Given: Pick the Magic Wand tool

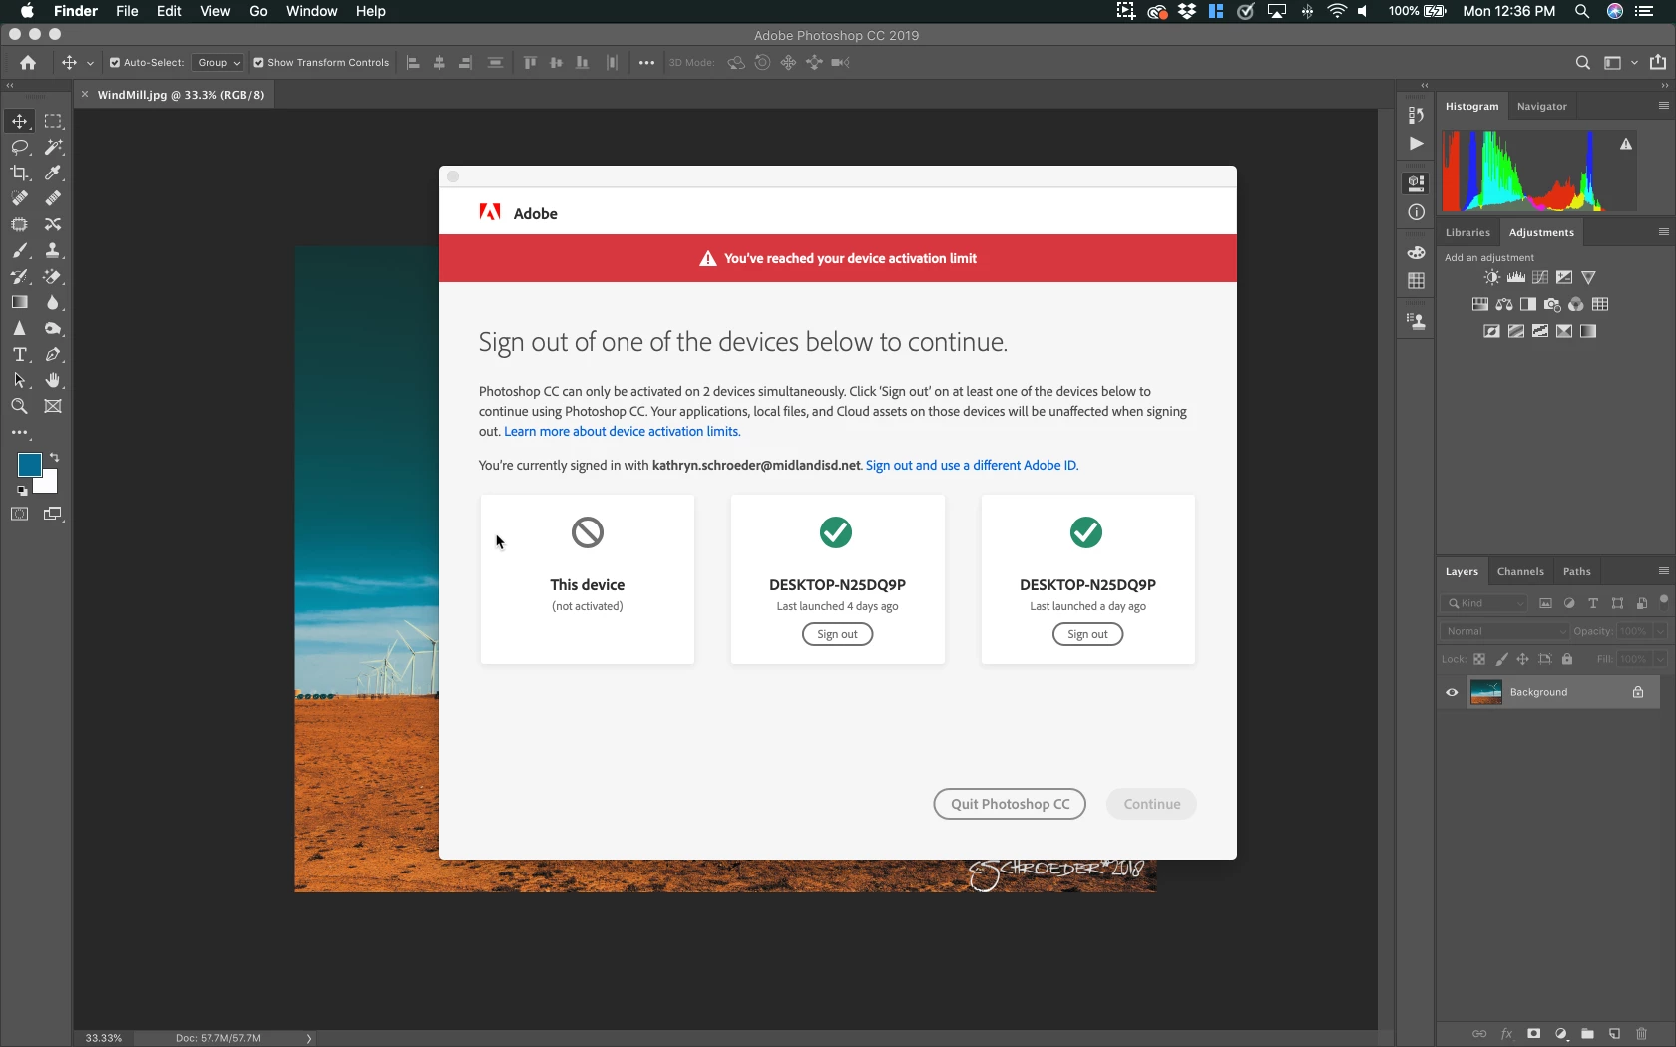Looking at the screenshot, I should (53, 147).
